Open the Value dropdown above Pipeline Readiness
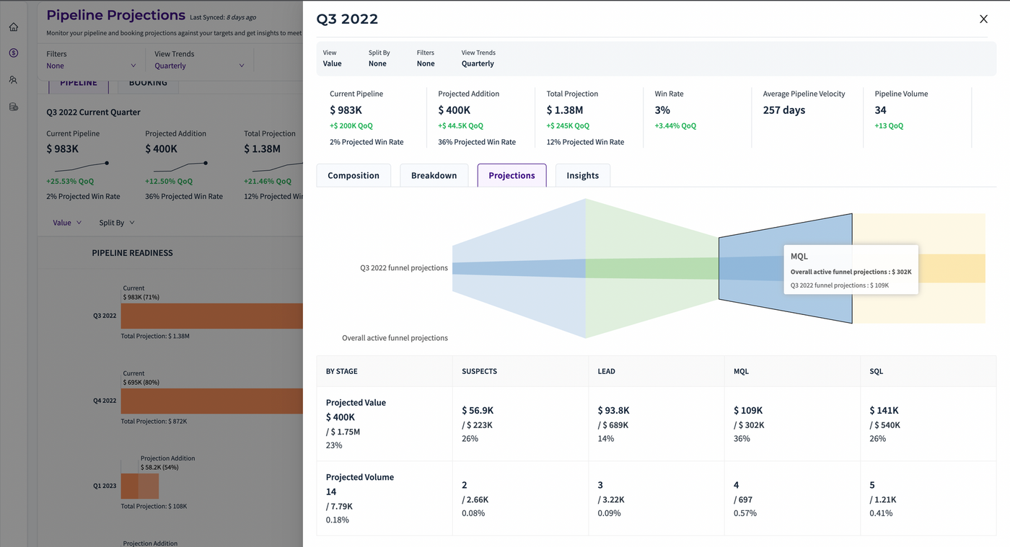 [67, 223]
